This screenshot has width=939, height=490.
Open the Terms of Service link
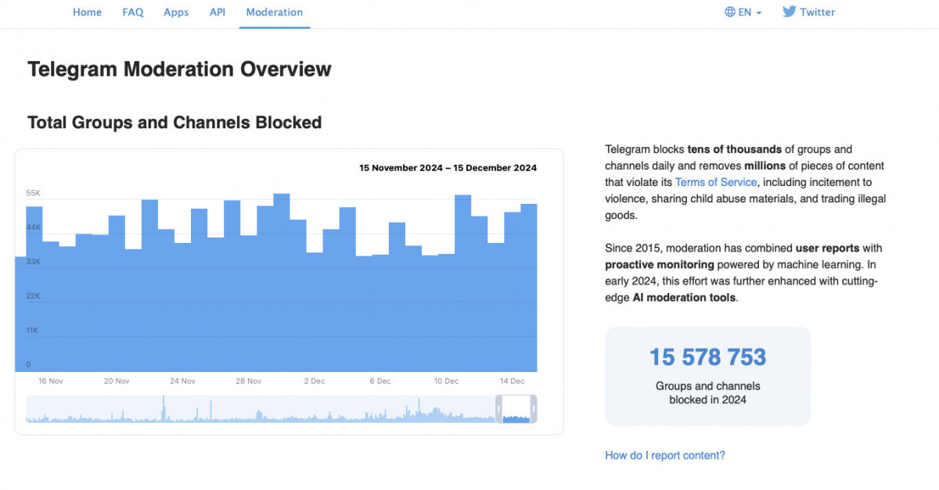coord(716,182)
